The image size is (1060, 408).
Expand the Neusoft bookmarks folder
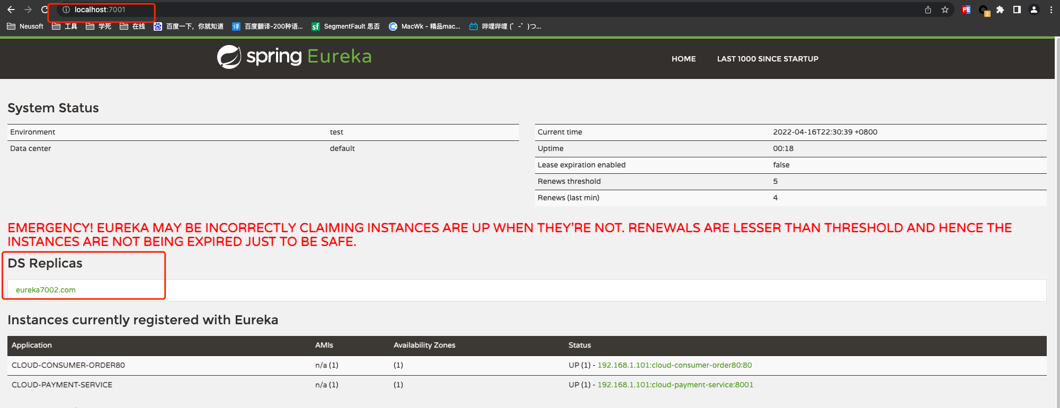coord(25,26)
